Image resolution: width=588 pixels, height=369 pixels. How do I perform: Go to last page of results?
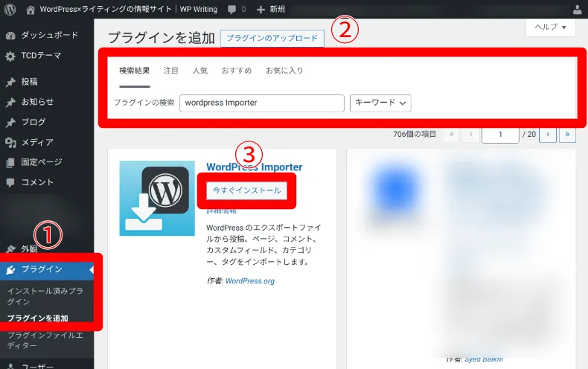click(567, 135)
